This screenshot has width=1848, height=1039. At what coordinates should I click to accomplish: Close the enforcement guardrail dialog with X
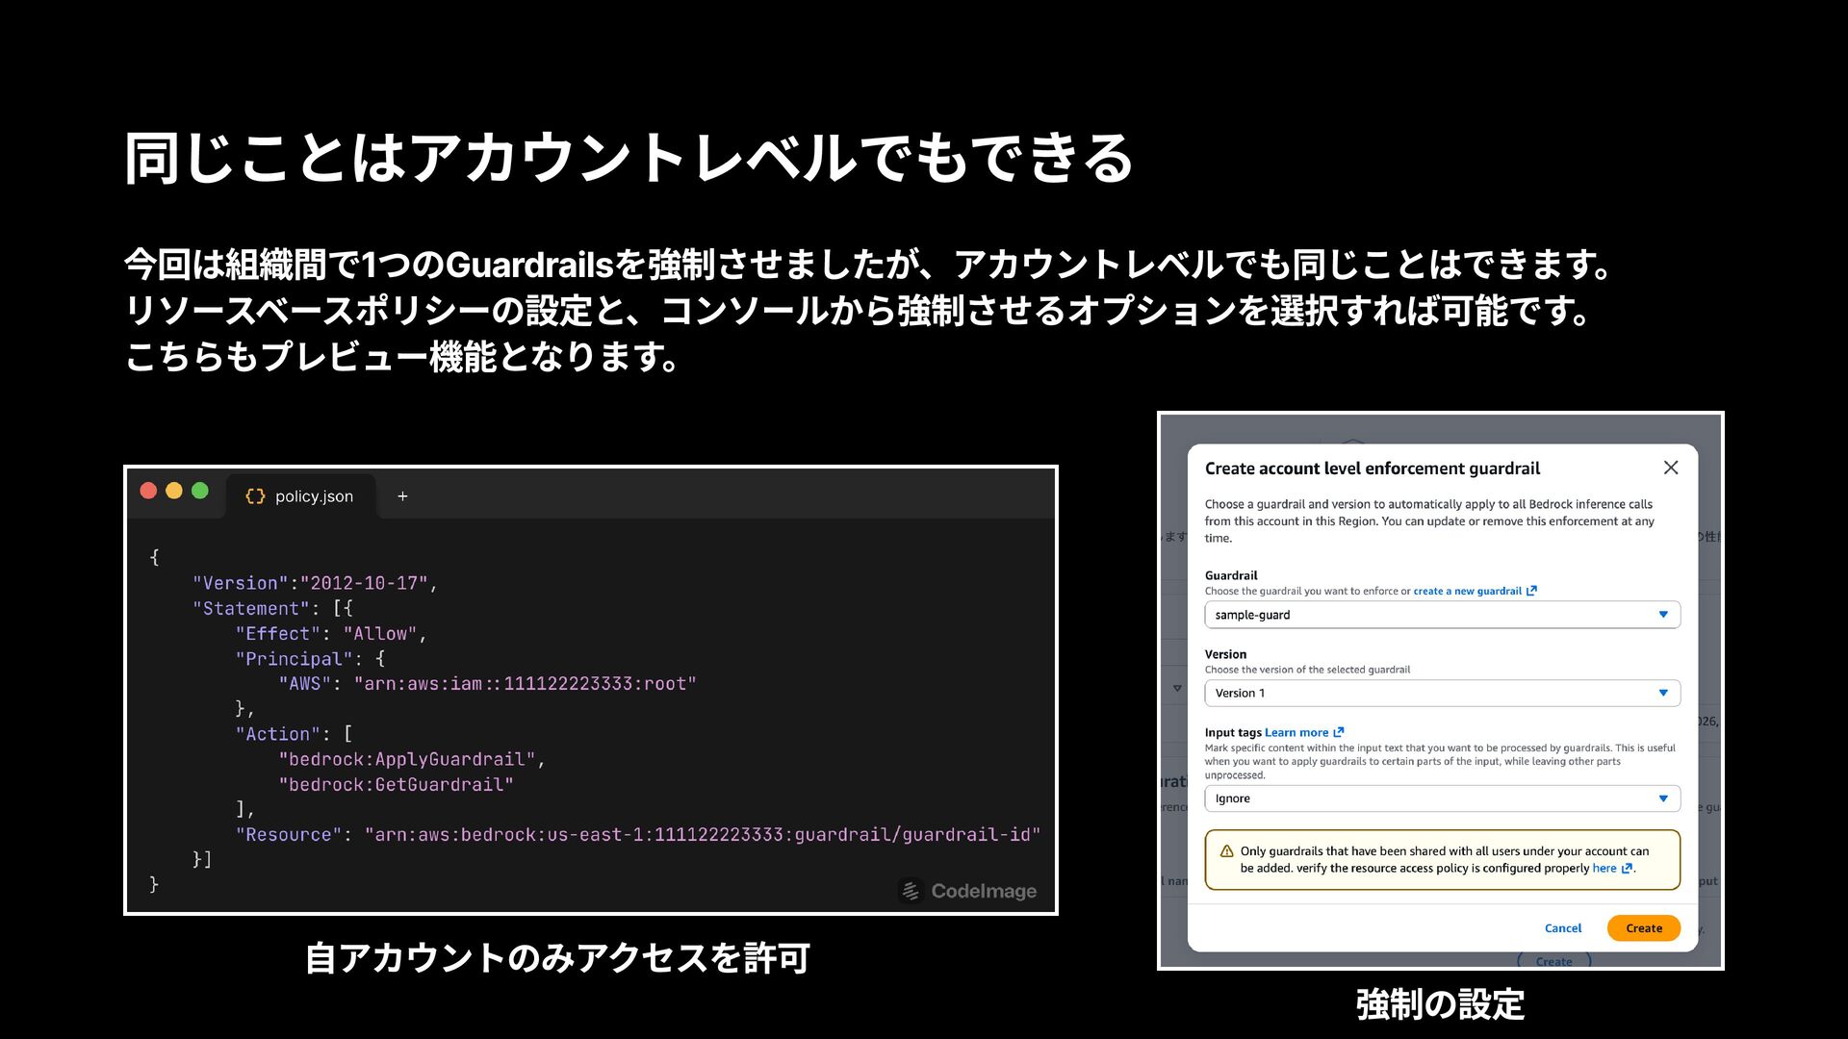pos(1671,468)
